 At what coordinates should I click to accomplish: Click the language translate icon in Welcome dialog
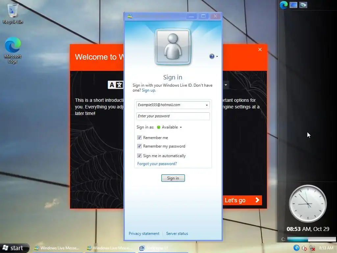coord(116,85)
